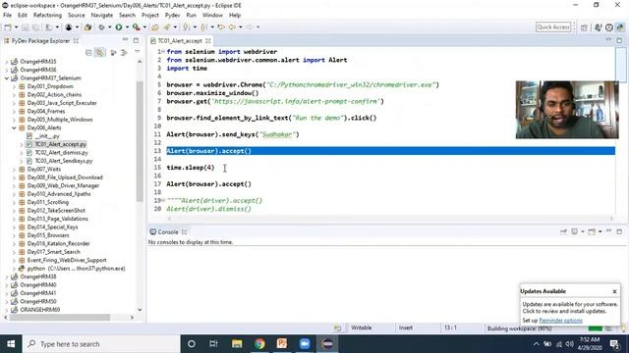Viewport: 629px width, 353px height.
Task: Click the Save All toolbar icon
Action: pos(35,27)
